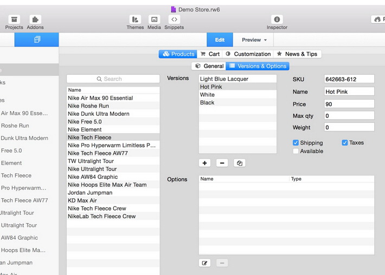Select Nike Air Max 90 Essential product
This screenshot has width=385, height=275.
pyautogui.click(x=113, y=98)
